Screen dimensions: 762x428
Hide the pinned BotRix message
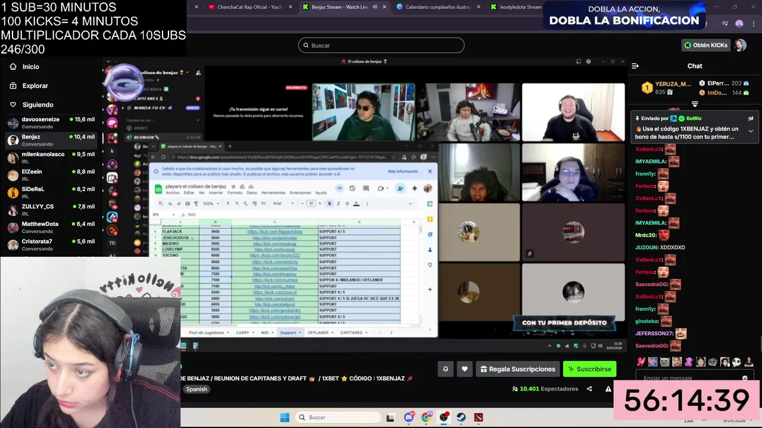coord(751,118)
